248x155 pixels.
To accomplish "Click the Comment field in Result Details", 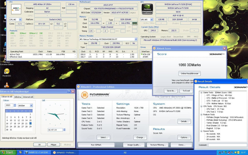I will point(228,145).
